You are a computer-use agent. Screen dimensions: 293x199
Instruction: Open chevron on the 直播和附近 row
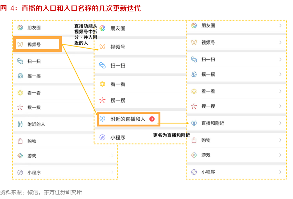pyautogui.click(x=280, y=123)
